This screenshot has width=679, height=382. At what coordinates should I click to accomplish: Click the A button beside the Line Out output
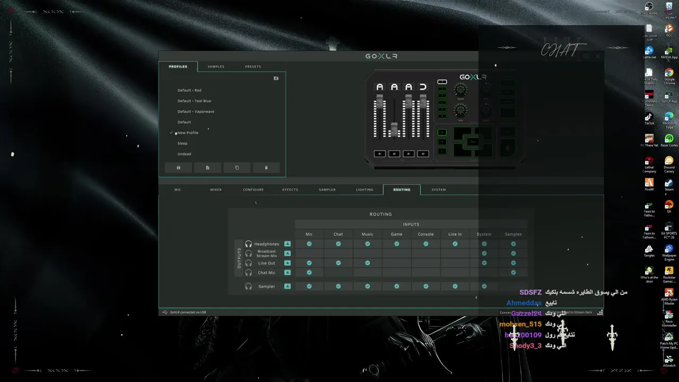(x=288, y=263)
